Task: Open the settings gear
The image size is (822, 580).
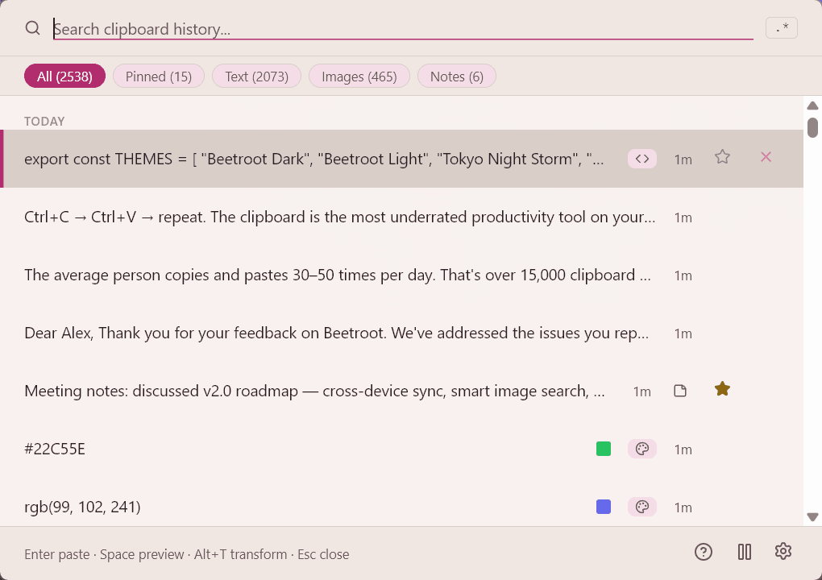Action: coord(783,551)
